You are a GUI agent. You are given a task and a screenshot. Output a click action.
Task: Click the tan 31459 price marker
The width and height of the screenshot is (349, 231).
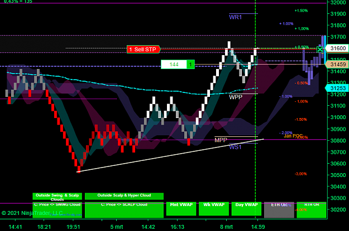pyautogui.click(x=337, y=65)
